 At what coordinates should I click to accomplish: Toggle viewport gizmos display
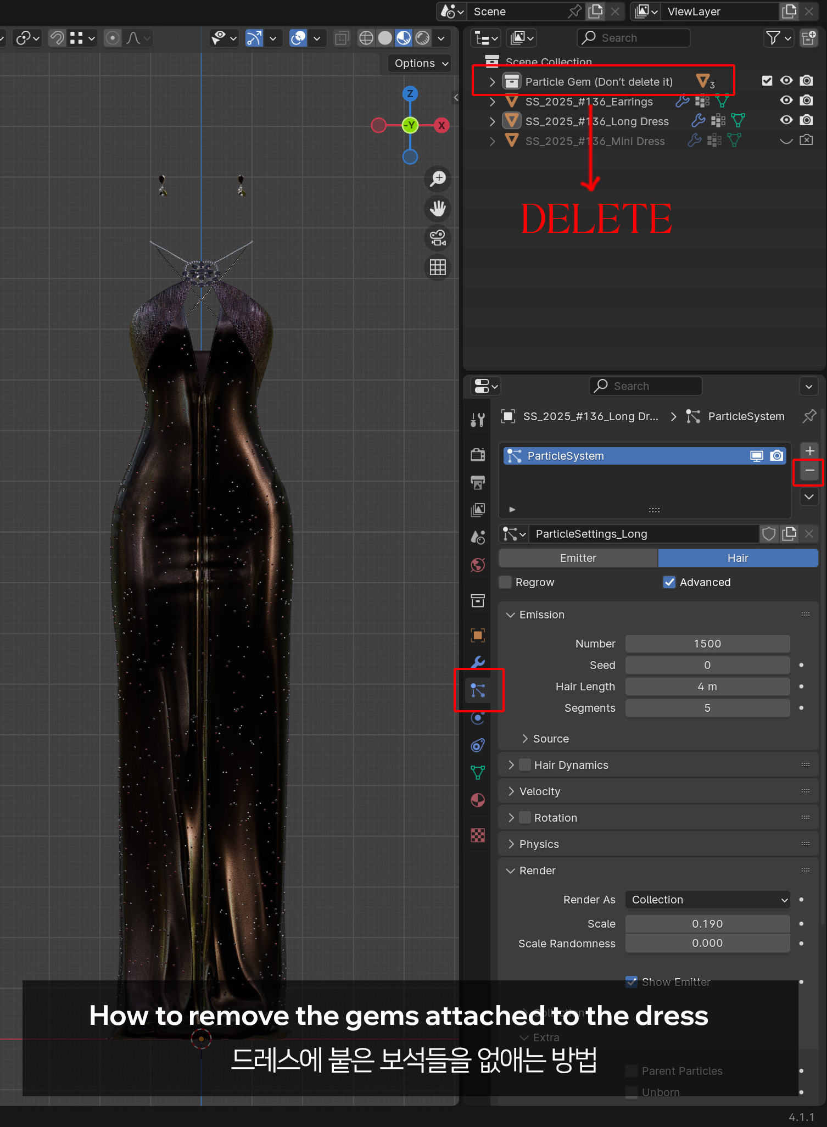click(x=253, y=38)
